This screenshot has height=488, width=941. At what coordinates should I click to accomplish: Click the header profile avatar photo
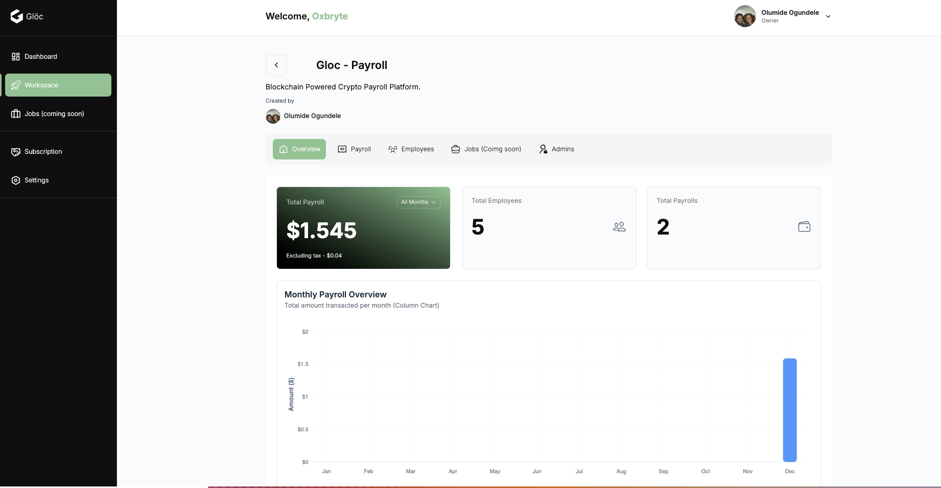tap(745, 16)
